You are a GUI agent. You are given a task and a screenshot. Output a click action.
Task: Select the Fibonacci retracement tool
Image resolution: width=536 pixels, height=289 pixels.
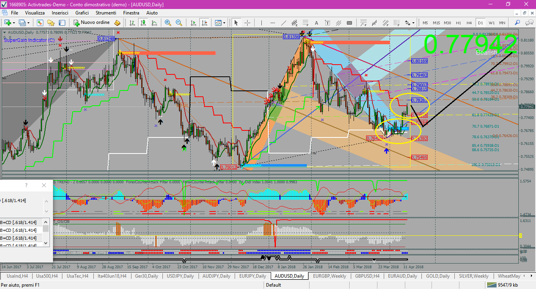(x=306, y=23)
